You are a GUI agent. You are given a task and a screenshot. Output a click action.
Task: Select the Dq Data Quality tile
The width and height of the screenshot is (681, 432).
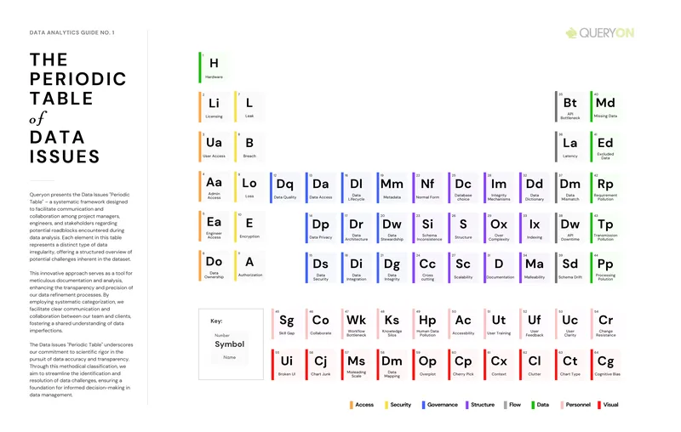285,188
